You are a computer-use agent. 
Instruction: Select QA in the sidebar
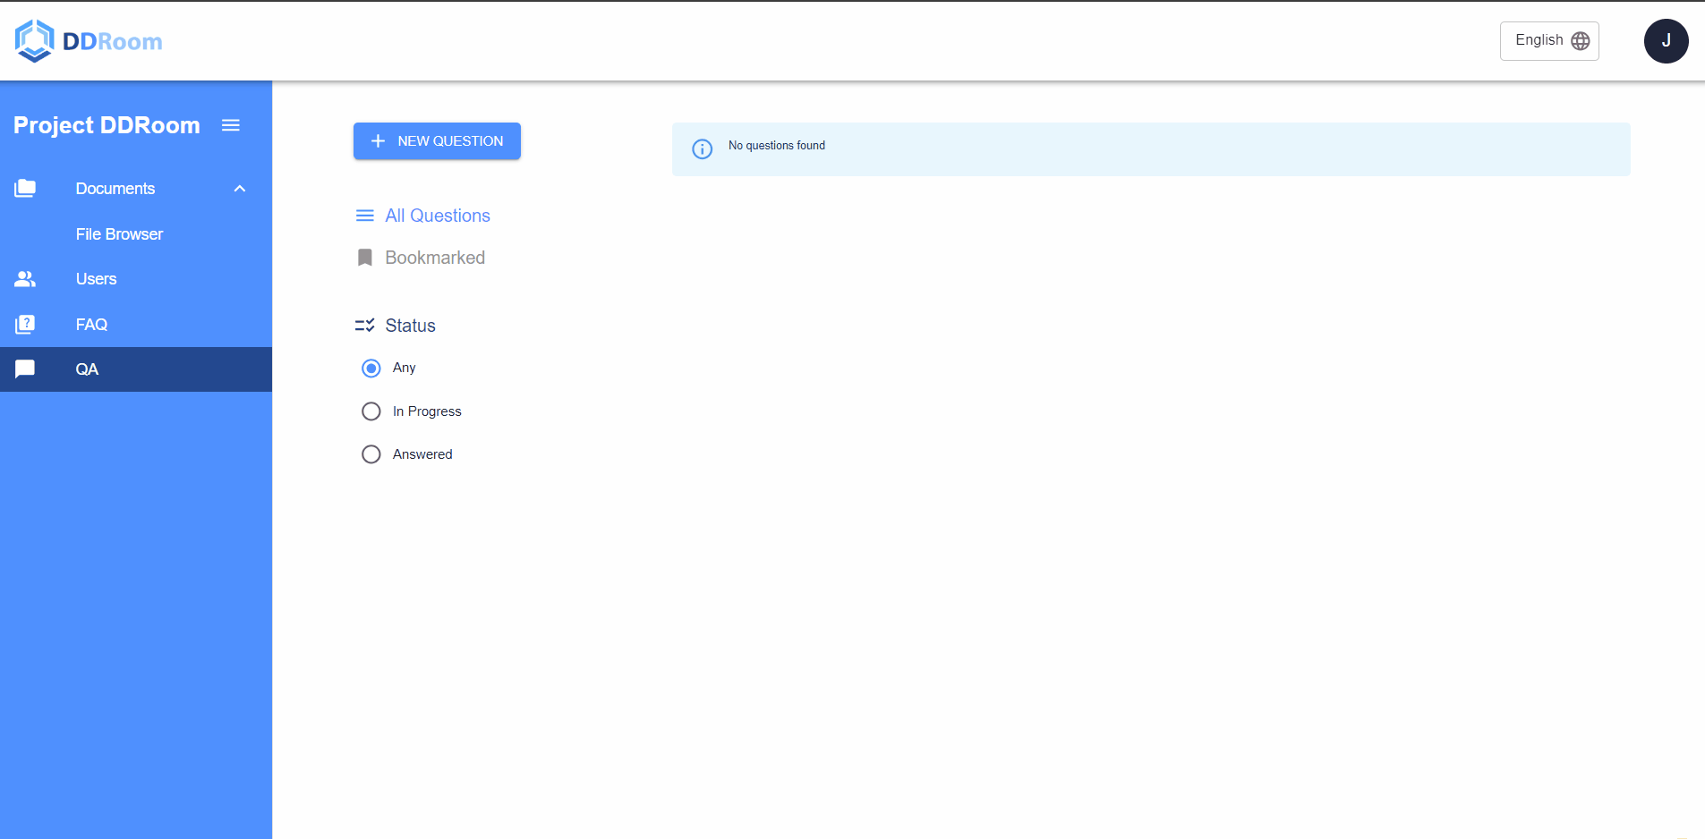coord(136,369)
